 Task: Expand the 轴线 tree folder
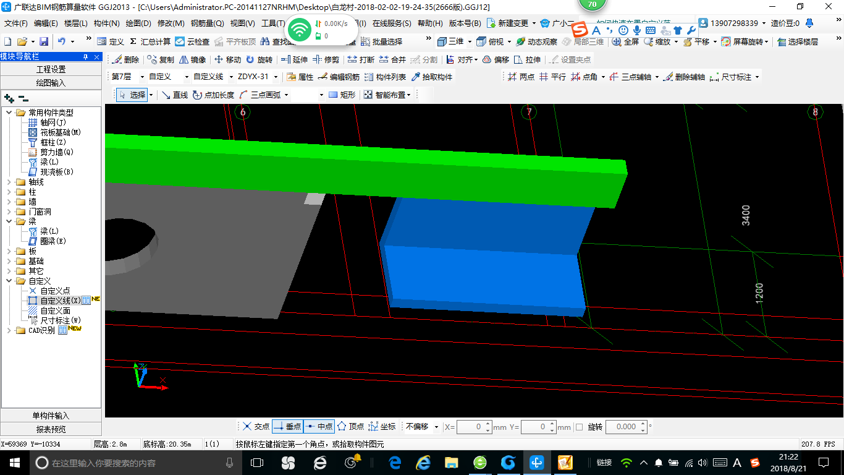(x=9, y=182)
